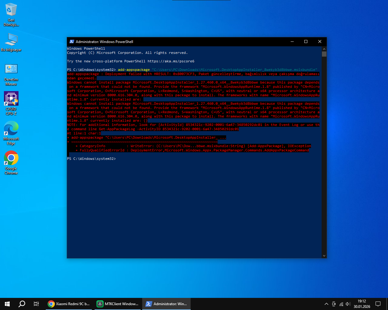Click the Show desktop sliver on taskbar
Viewport: 388px width, 310px height.
(x=387, y=304)
